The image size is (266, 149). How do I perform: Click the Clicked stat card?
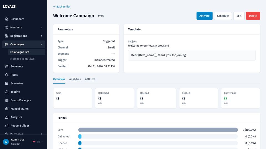click(198, 98)
